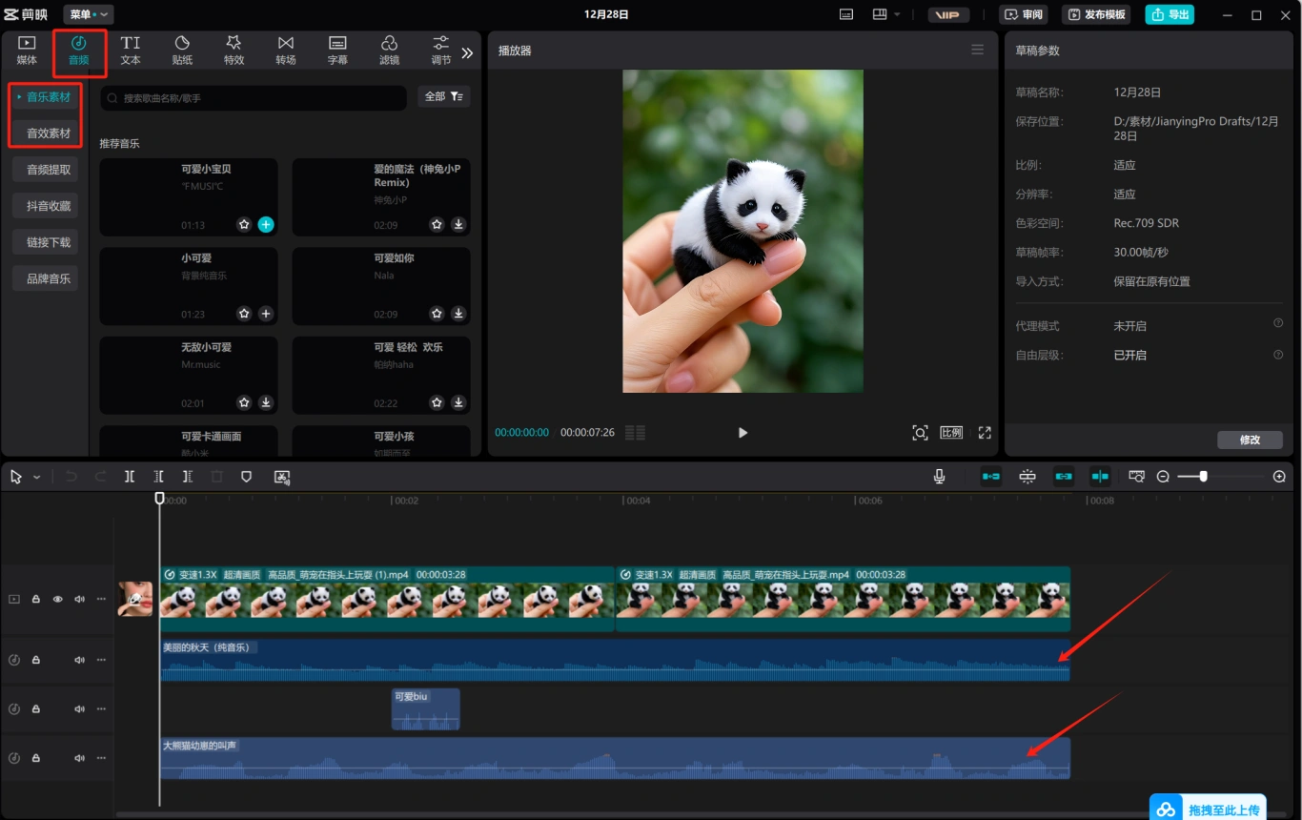
Task: Add the song 小可爱 using plus icon
Action: click(266, 313)
